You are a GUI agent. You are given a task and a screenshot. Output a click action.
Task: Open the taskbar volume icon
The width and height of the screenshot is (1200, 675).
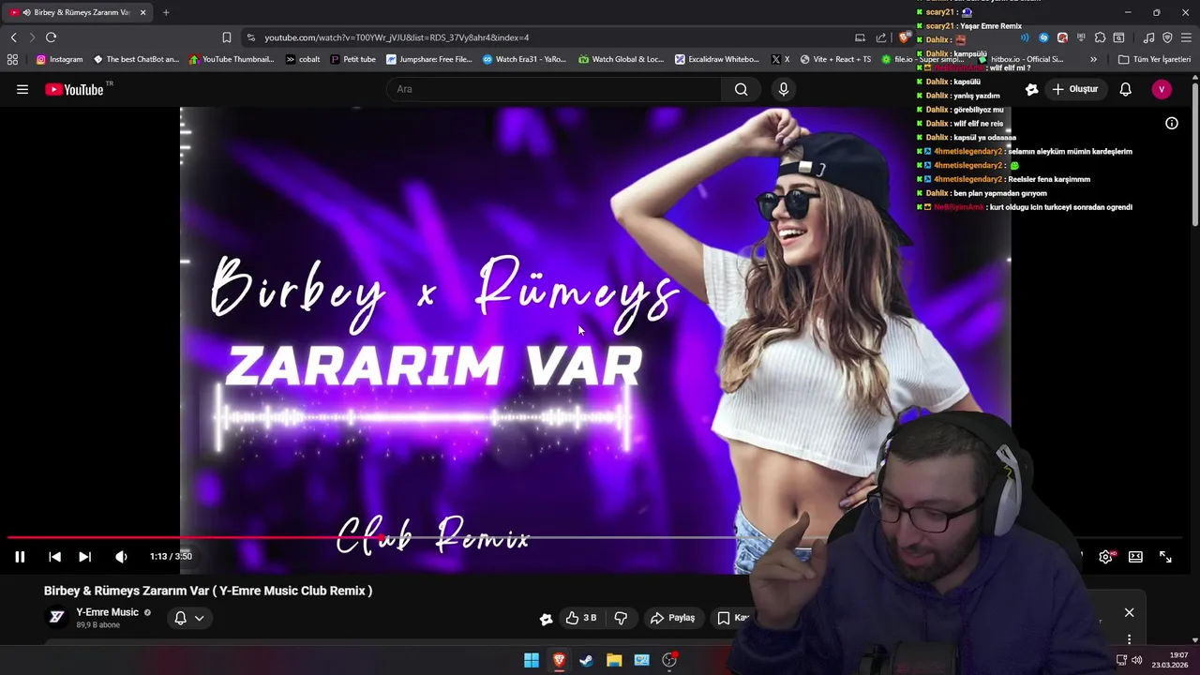coord(1137,660)
